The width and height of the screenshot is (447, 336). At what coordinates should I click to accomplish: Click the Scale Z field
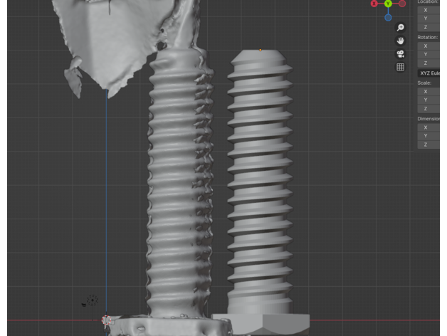point(429,109)
